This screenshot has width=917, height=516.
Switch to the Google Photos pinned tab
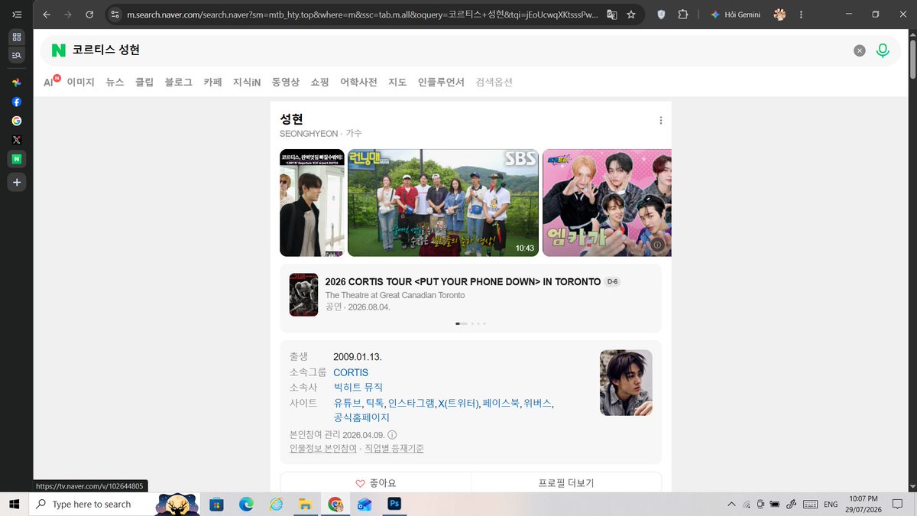(17, 82)
